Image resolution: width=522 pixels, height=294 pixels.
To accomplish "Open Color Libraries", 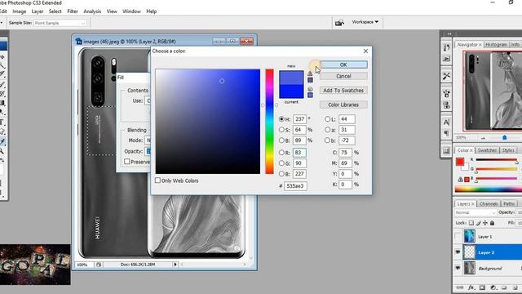I will (x=343, y=105).
